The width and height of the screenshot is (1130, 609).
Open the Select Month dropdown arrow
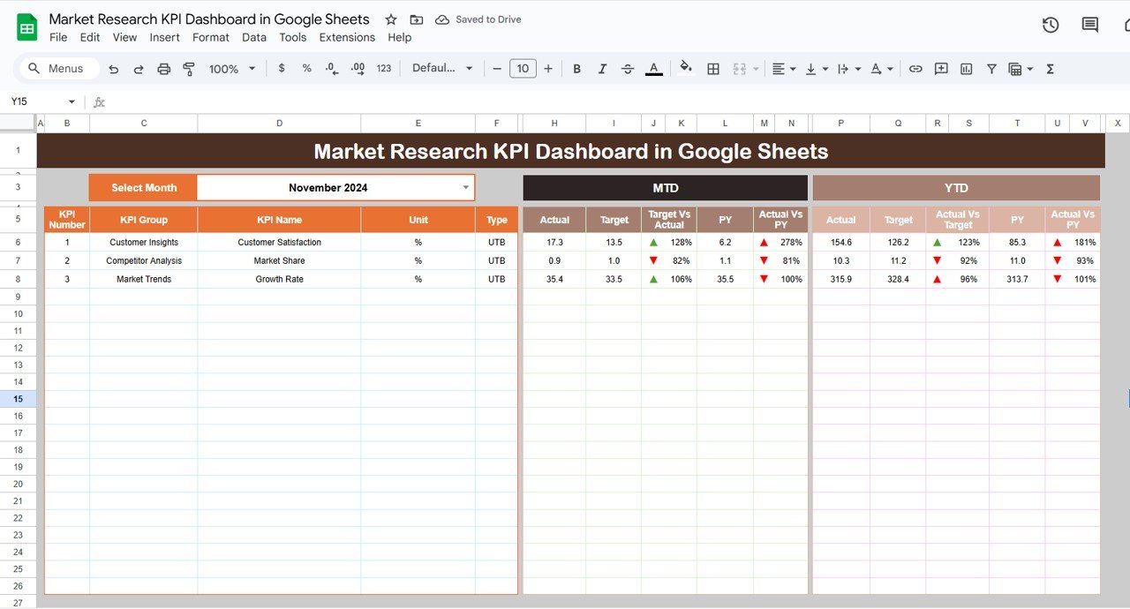(466, 187)
